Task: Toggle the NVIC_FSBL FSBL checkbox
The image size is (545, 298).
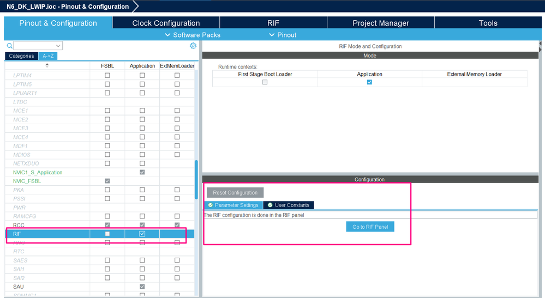Action: [107, 181]
